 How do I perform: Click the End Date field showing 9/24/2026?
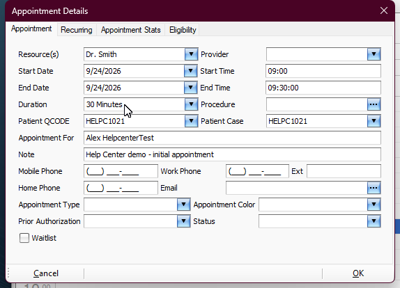[x=134, y=88]
